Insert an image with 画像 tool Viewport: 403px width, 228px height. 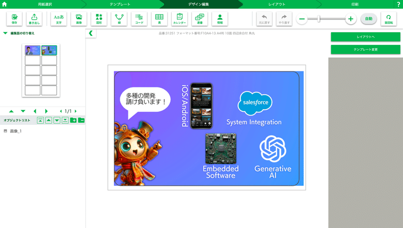pyautogui.click(x=79, y=19)
